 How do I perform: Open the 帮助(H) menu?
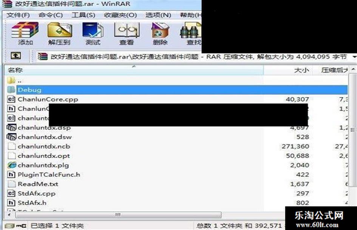click(x=191, y=15)
